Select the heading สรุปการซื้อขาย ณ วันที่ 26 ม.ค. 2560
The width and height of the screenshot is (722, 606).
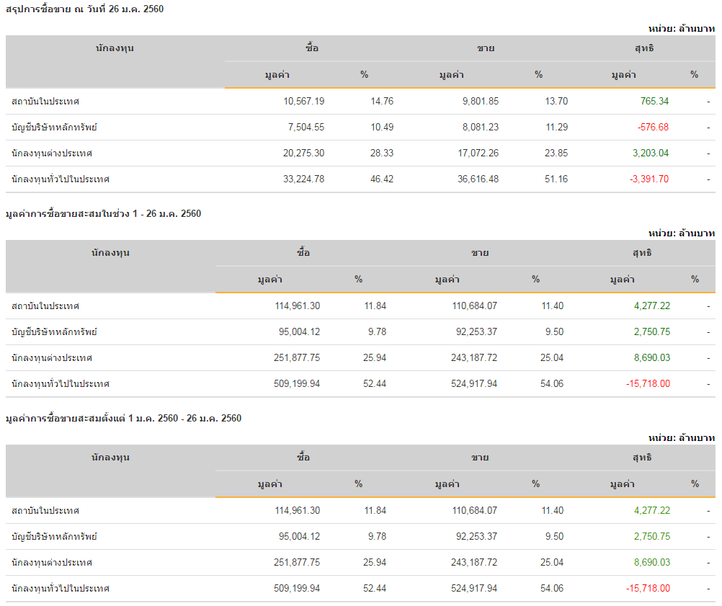(x=85, y=9)
